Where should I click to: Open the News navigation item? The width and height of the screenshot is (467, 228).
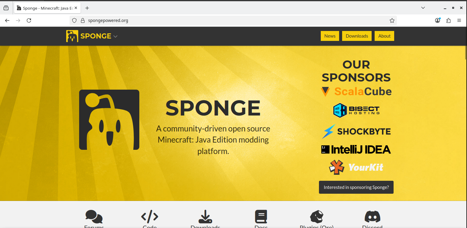[330, 36]
